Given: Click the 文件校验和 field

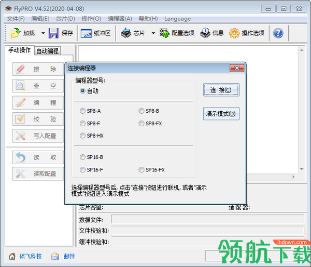Looking at the screenshot, I should (x=208, y=231).
